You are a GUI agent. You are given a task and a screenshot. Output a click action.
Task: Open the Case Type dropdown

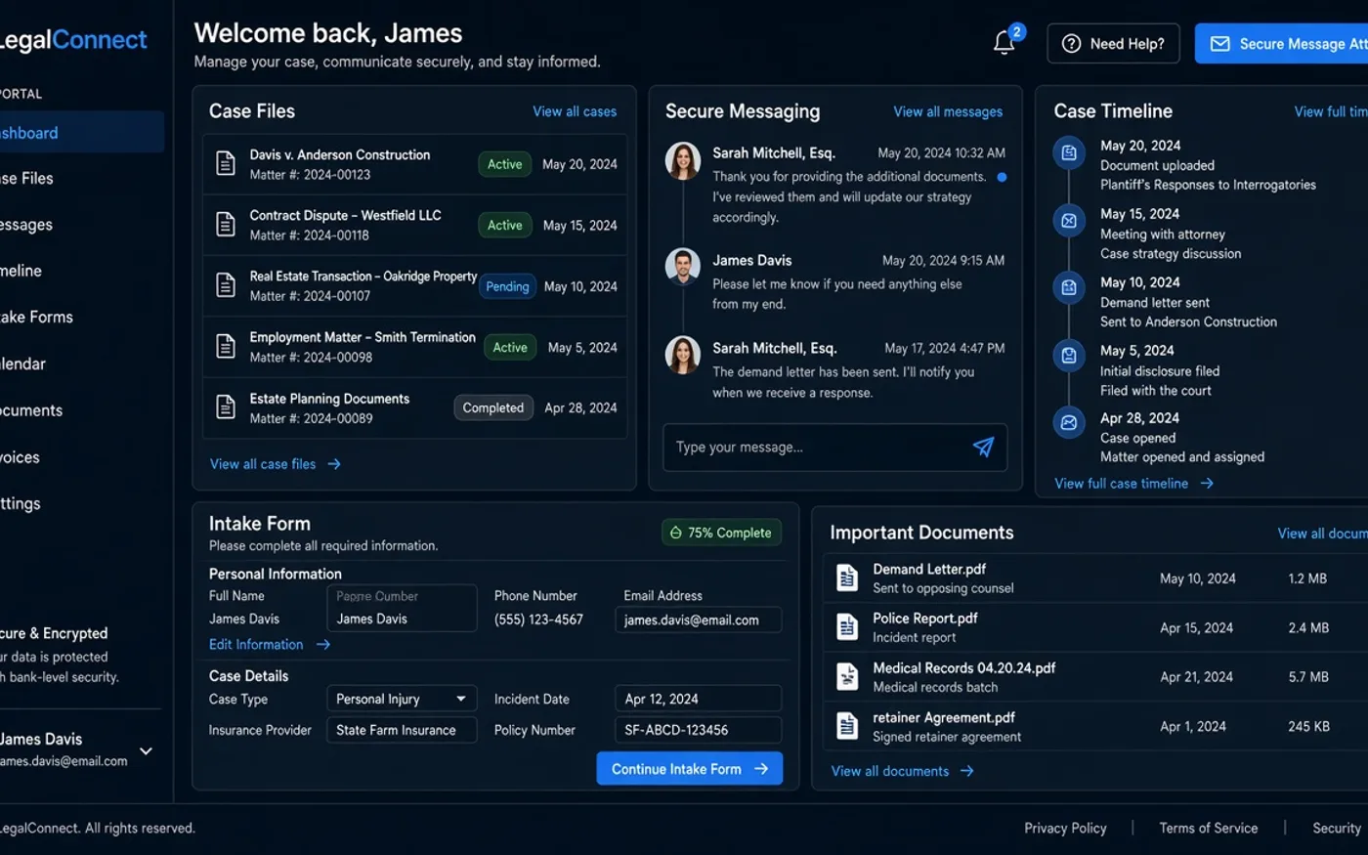[402, 699]
